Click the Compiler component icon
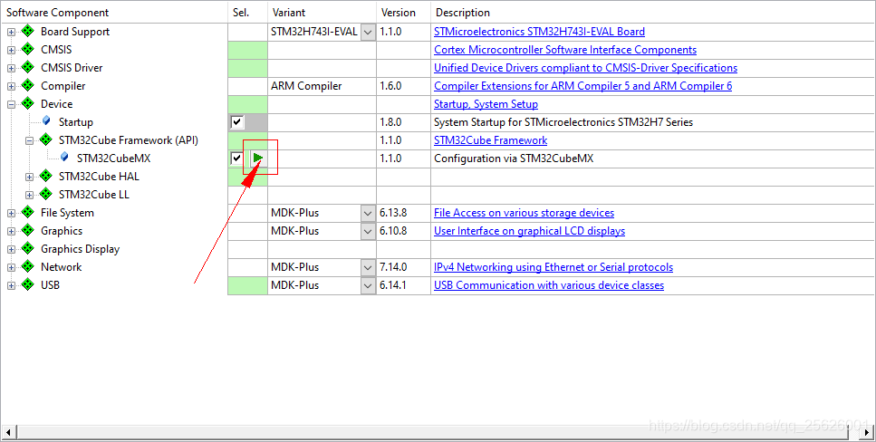Image resolution: width=876 pixels, height=442 pixels. pyautogui.click(x=28, y=85)
